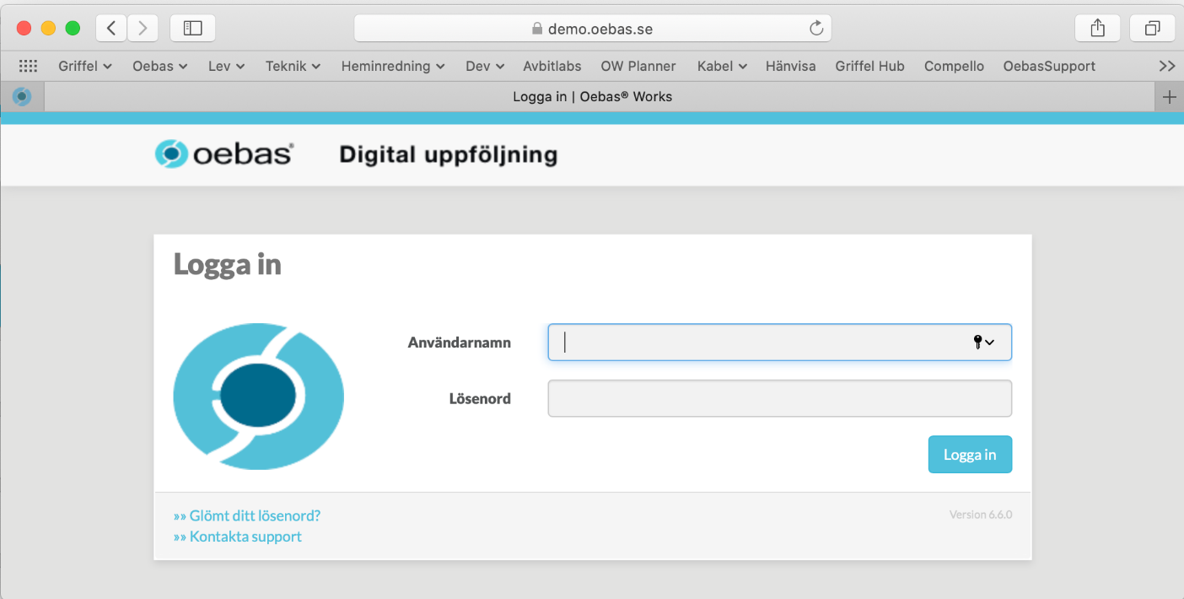Open password autofill key icon in Användarnamn

pos(983,342)
